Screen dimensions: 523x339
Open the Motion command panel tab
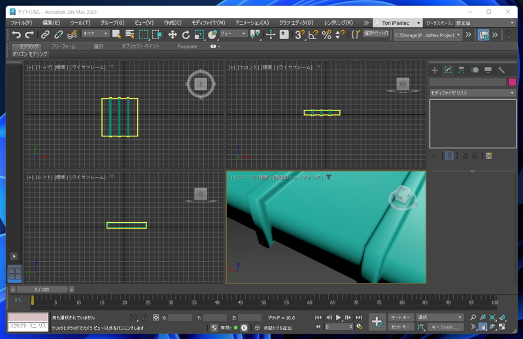click(x=475, y=70)
